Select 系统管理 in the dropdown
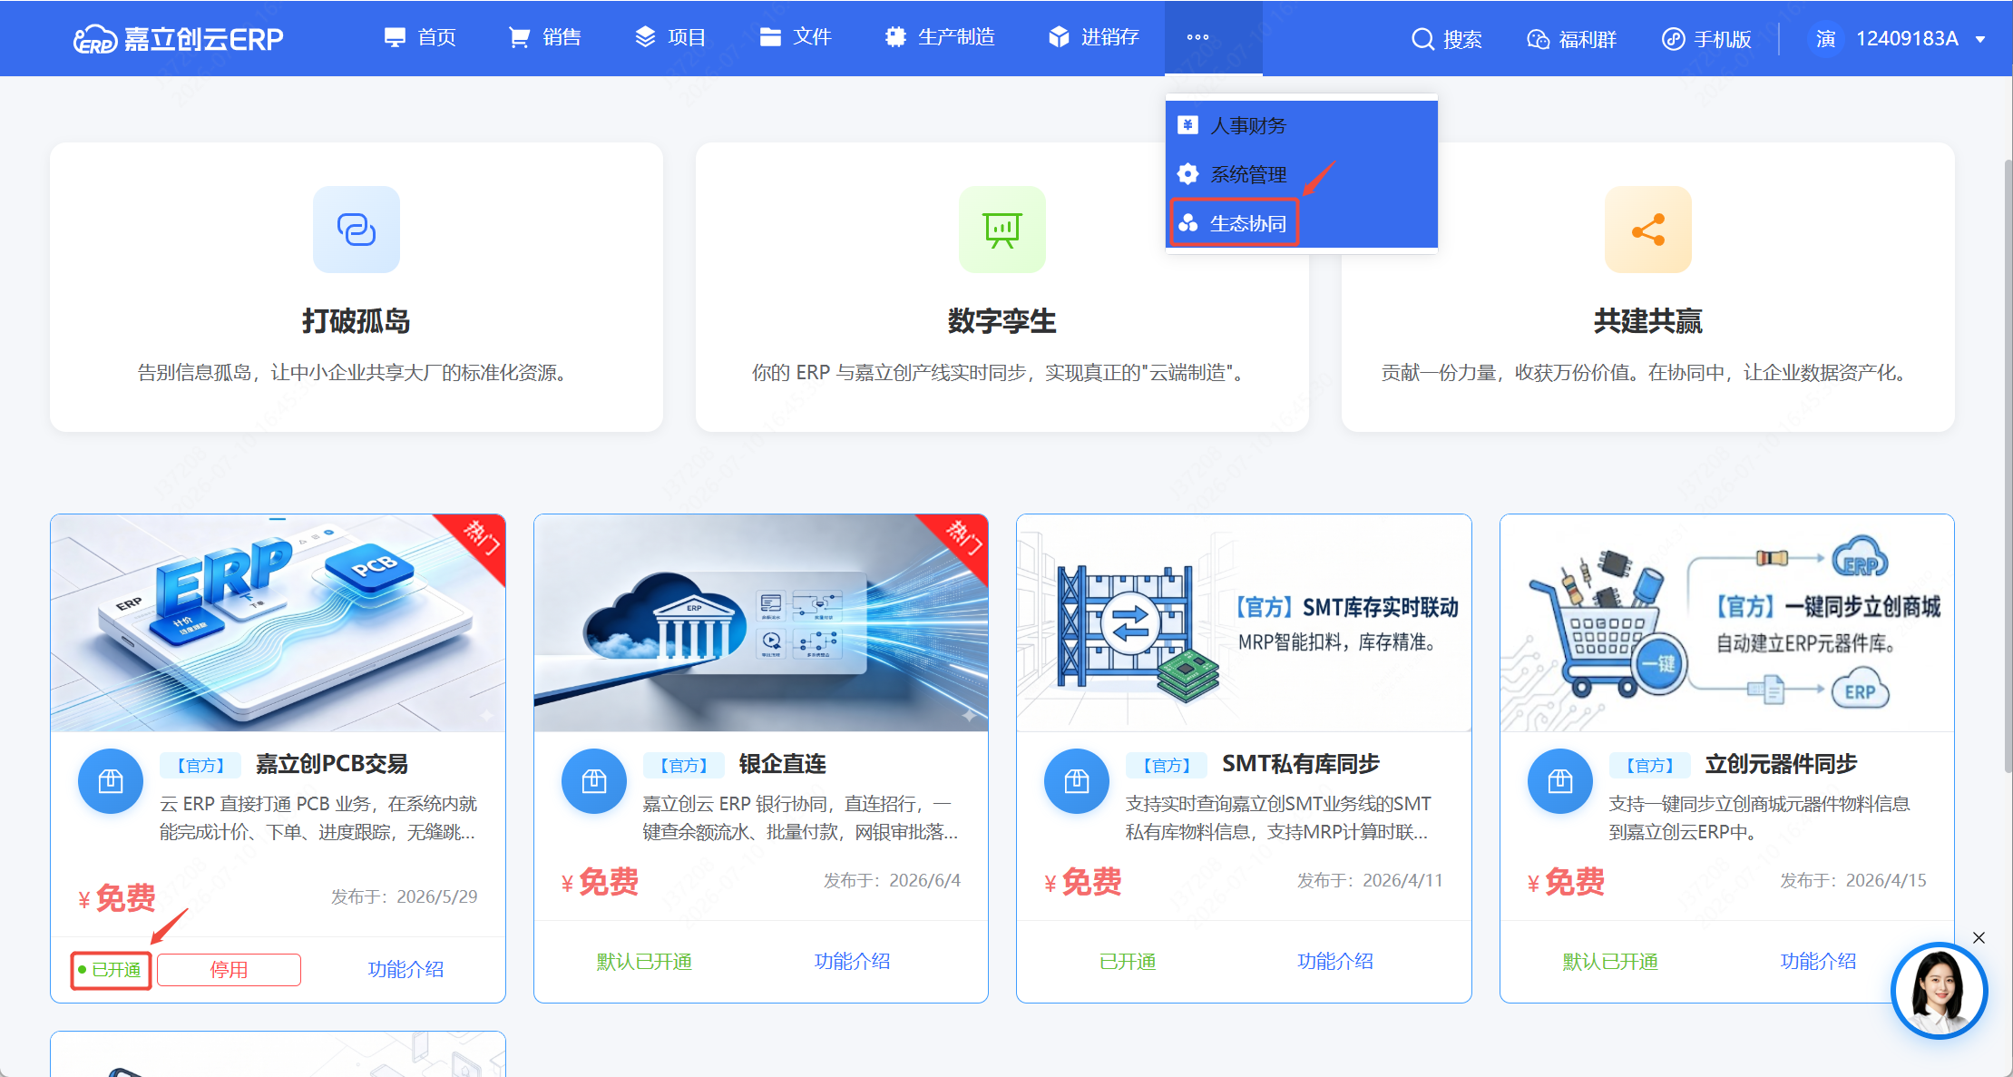 1302,174
